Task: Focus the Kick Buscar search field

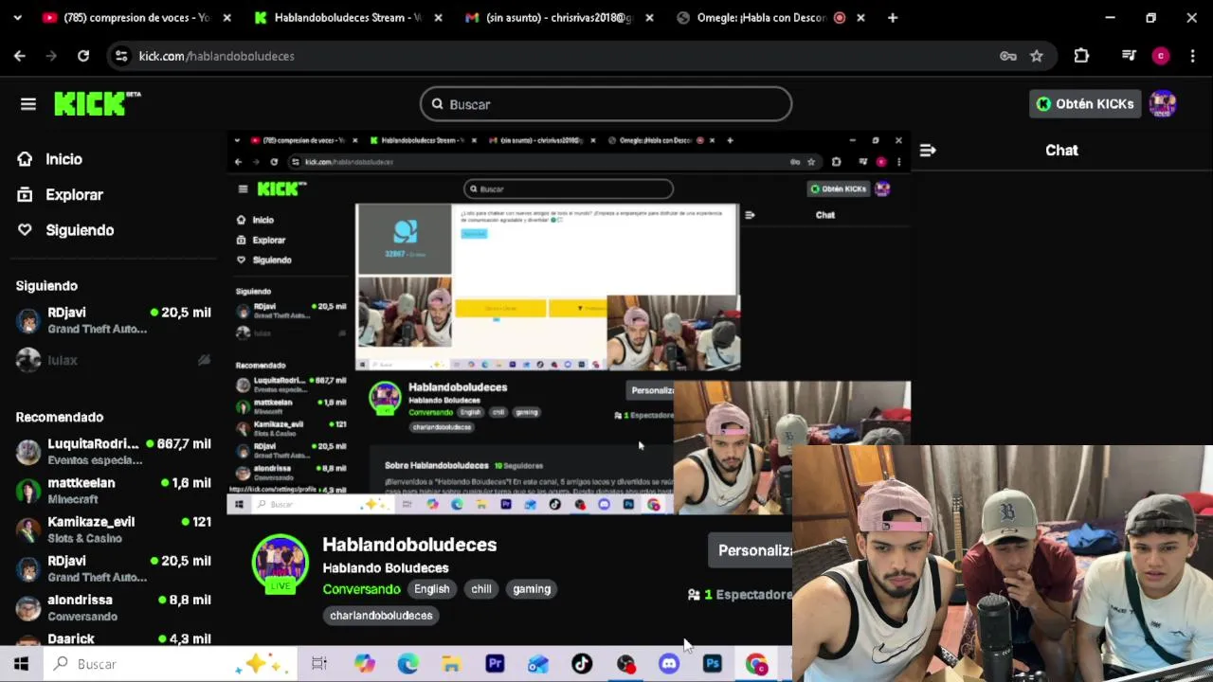Action: [606, 104]
